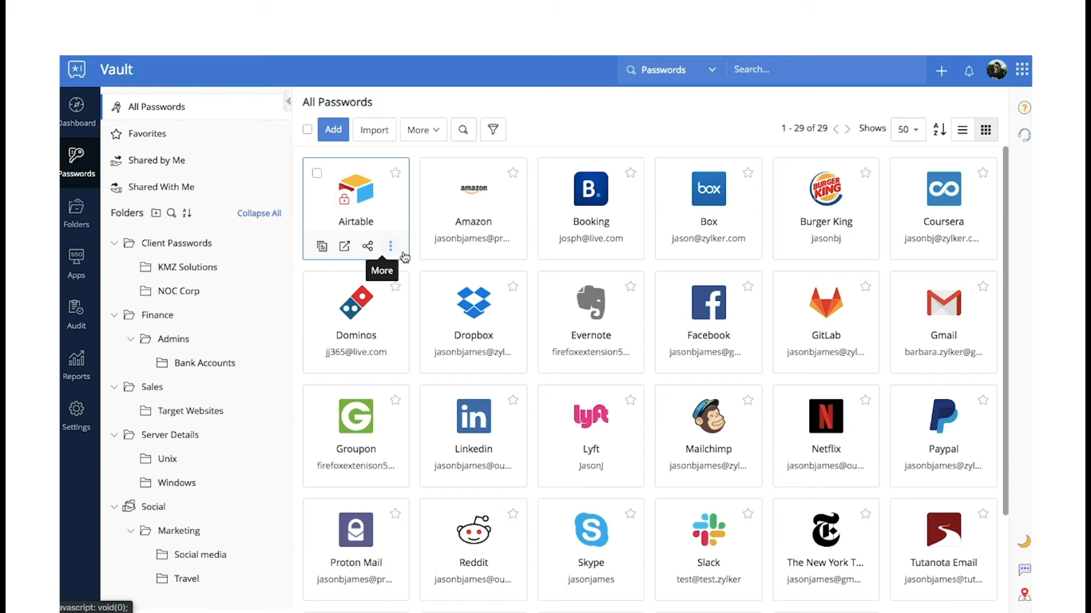Open the Paypal password card
Image resolution: width=1091 pixels, height=613 pixels.
click(x=943, y=436)
